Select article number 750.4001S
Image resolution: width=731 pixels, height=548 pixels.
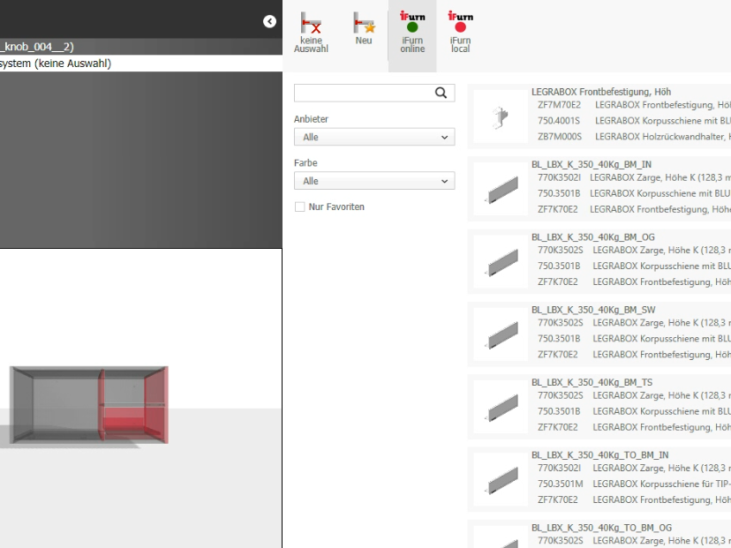point(559,121)
